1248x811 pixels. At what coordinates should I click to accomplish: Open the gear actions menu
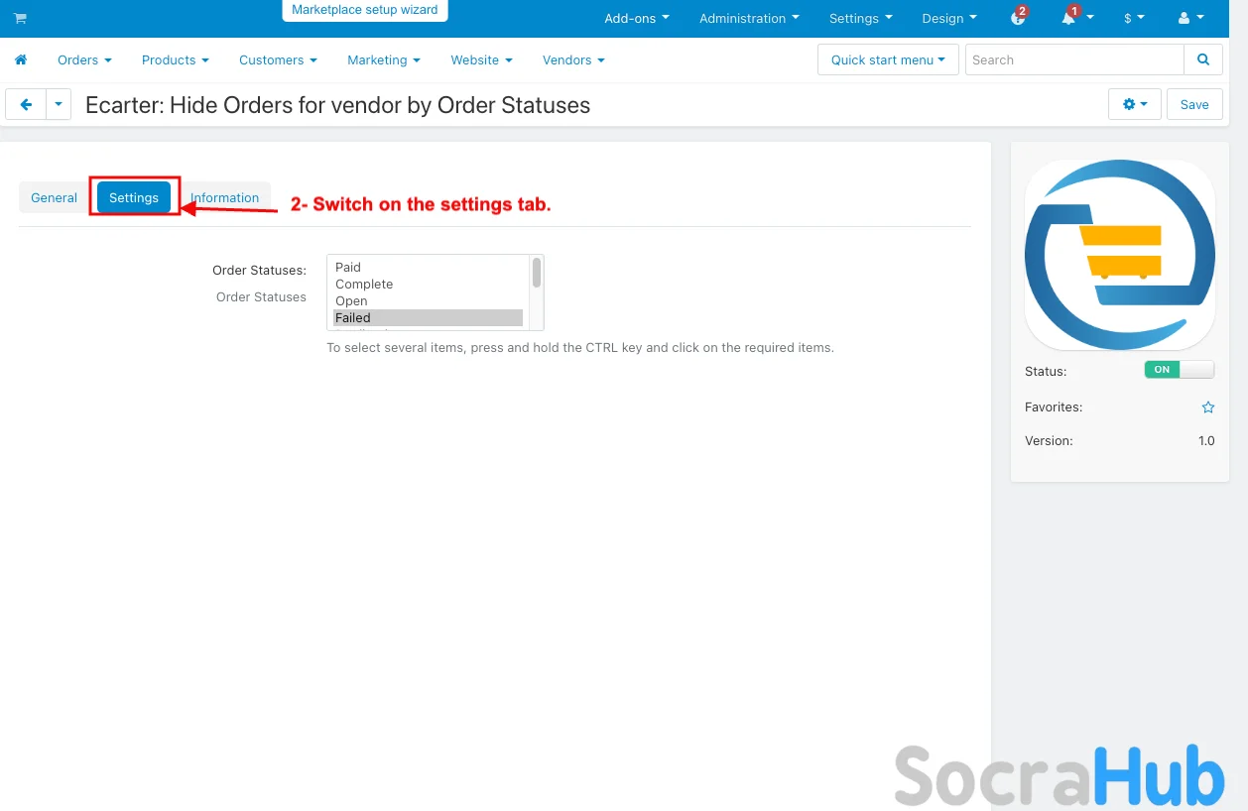(1135, 104)
